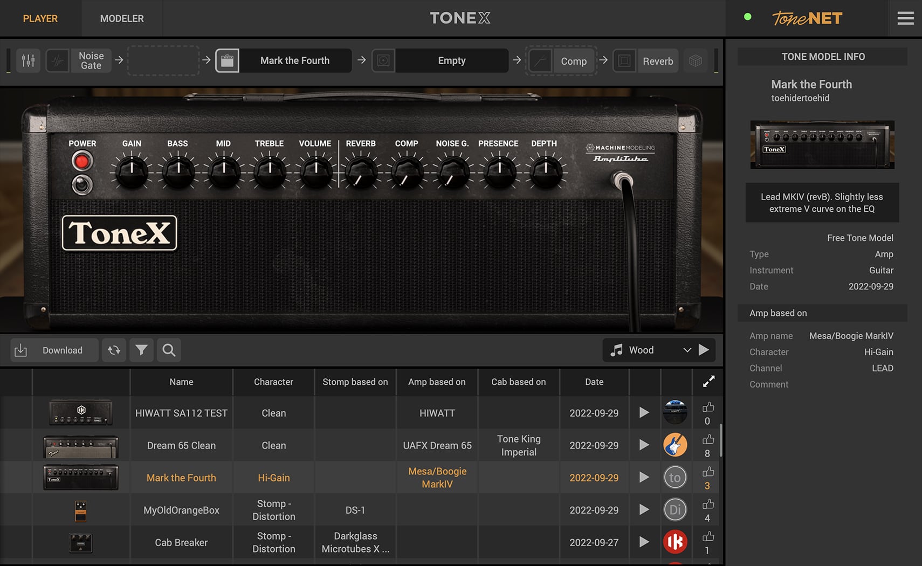The height and width of the screenshot is (566, 922).
Task: Toggle the red POWER button on amp
Action: click(x=82, y=161)
